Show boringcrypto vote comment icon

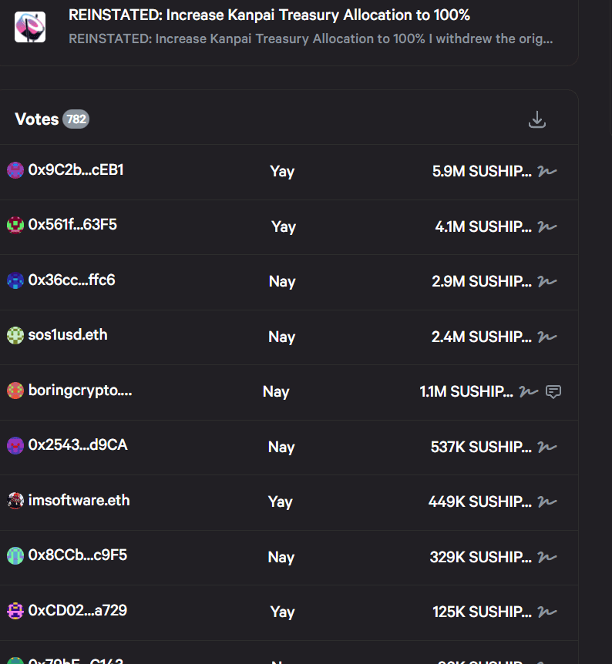pos(553,391)
